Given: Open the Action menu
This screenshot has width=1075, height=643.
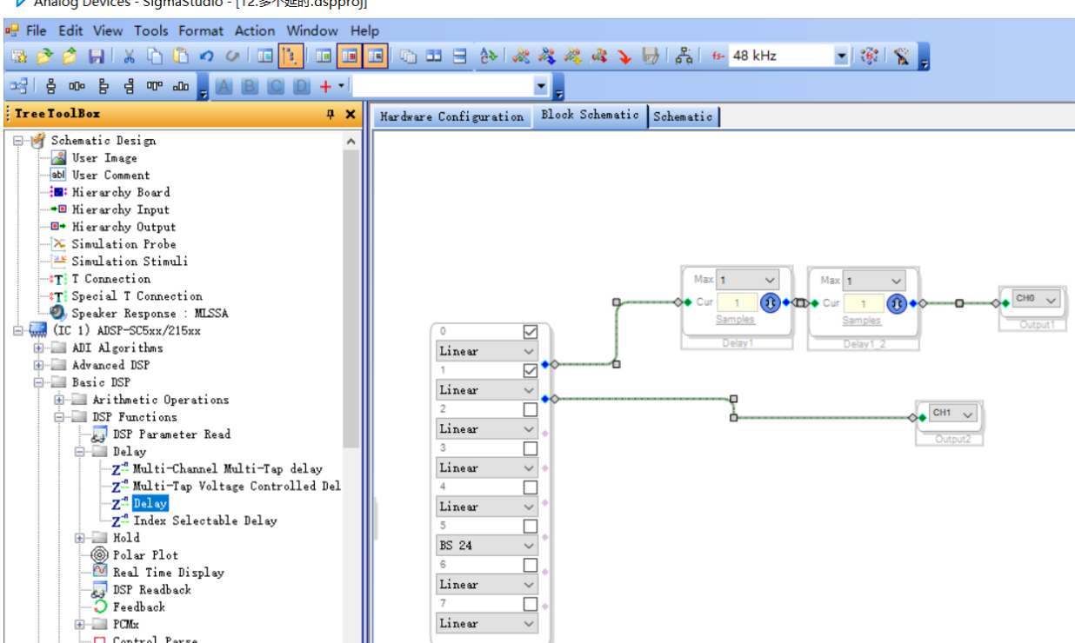Looking at the screenshot, I should pos(255,30).
